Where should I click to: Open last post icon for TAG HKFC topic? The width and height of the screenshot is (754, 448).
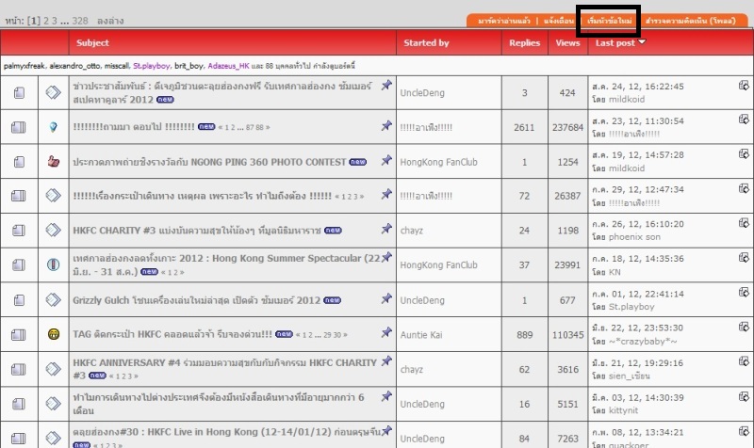pyautogui.click(x=744, y=327)
